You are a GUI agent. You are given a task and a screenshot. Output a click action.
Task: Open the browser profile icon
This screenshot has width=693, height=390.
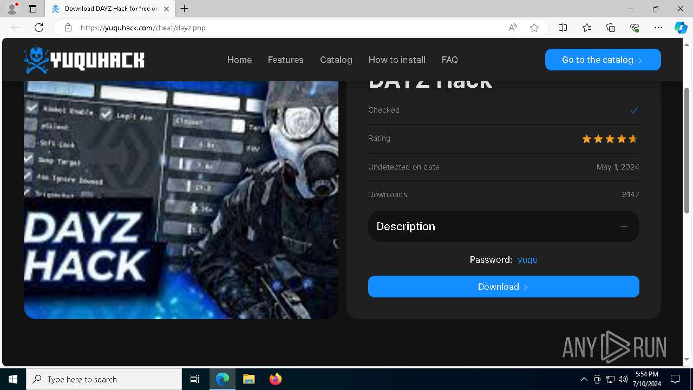coord(11,9)
